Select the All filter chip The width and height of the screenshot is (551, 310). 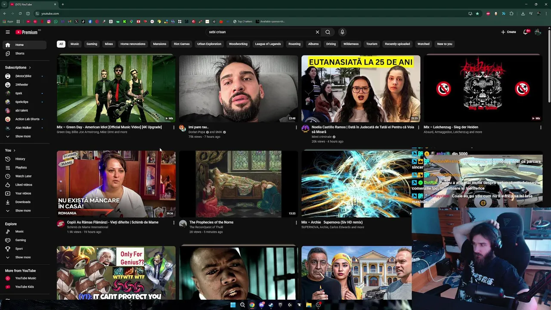[61, 44]
